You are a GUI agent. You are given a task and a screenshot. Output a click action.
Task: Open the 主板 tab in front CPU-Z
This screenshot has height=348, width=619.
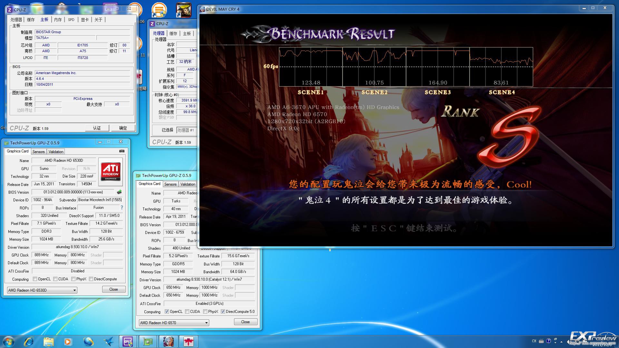coord(44,19)
